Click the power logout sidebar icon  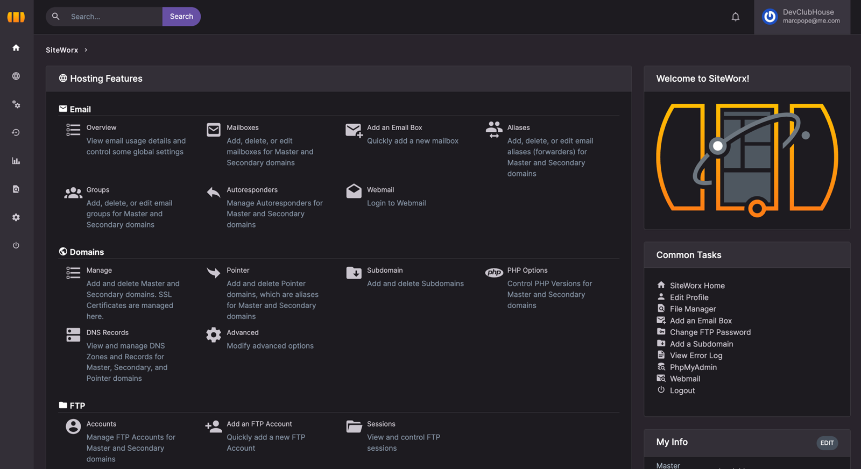(x=16, y=245)
